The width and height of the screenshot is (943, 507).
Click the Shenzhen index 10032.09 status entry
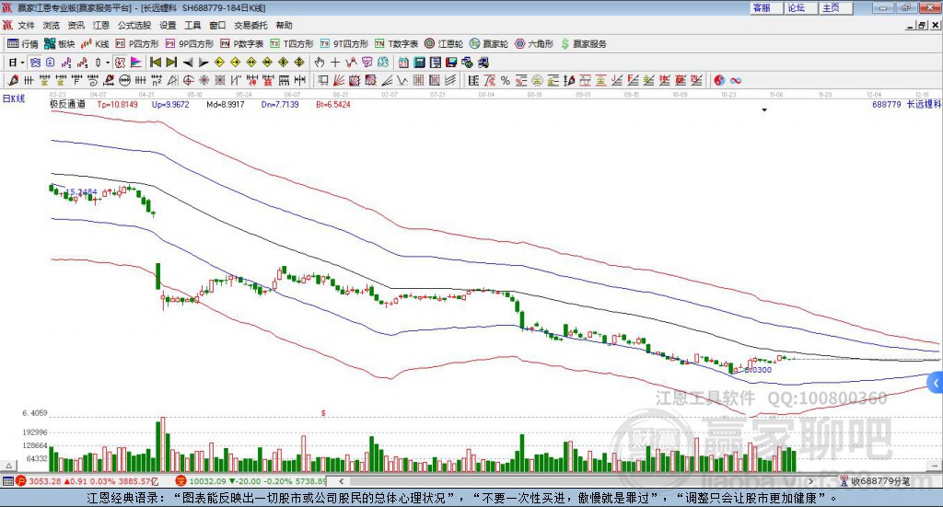(250, 481)
